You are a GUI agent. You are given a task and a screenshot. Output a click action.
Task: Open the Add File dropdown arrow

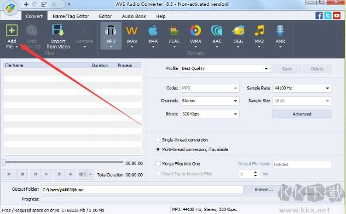point(16,47)
